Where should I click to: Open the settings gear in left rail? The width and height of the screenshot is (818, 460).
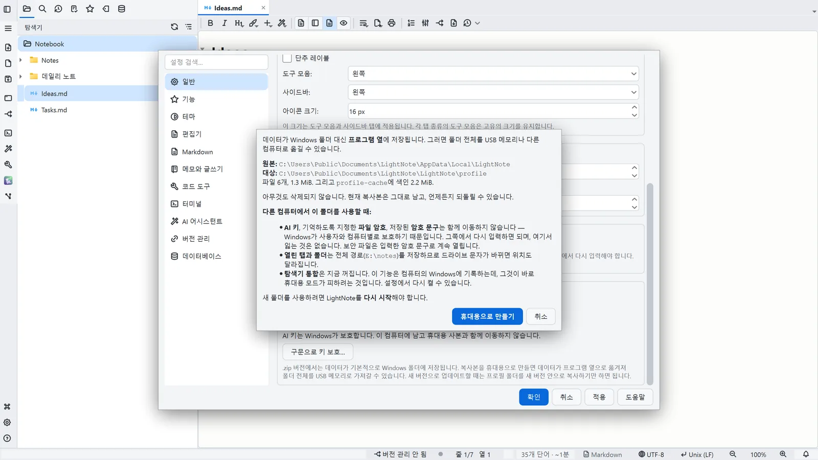pyautogui.click(x=7, y=423)
